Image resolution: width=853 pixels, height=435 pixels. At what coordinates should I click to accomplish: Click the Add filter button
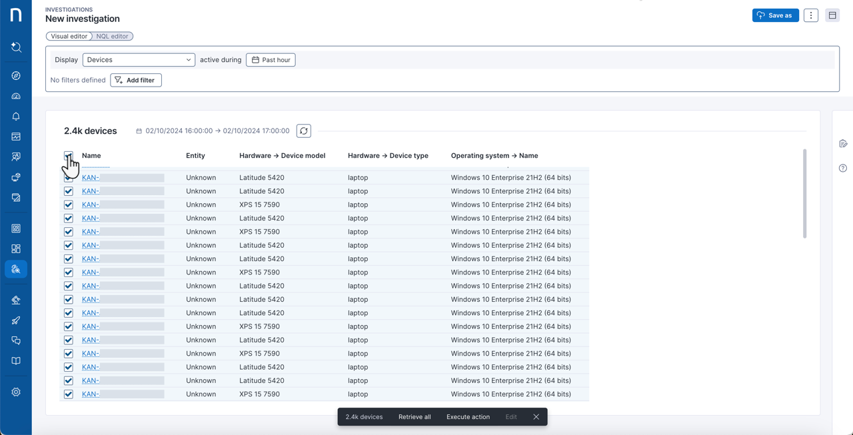pyautogui.click(x=136, y=80)
